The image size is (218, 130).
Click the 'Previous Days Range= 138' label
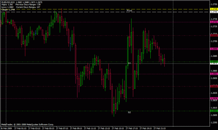(28, 5)
